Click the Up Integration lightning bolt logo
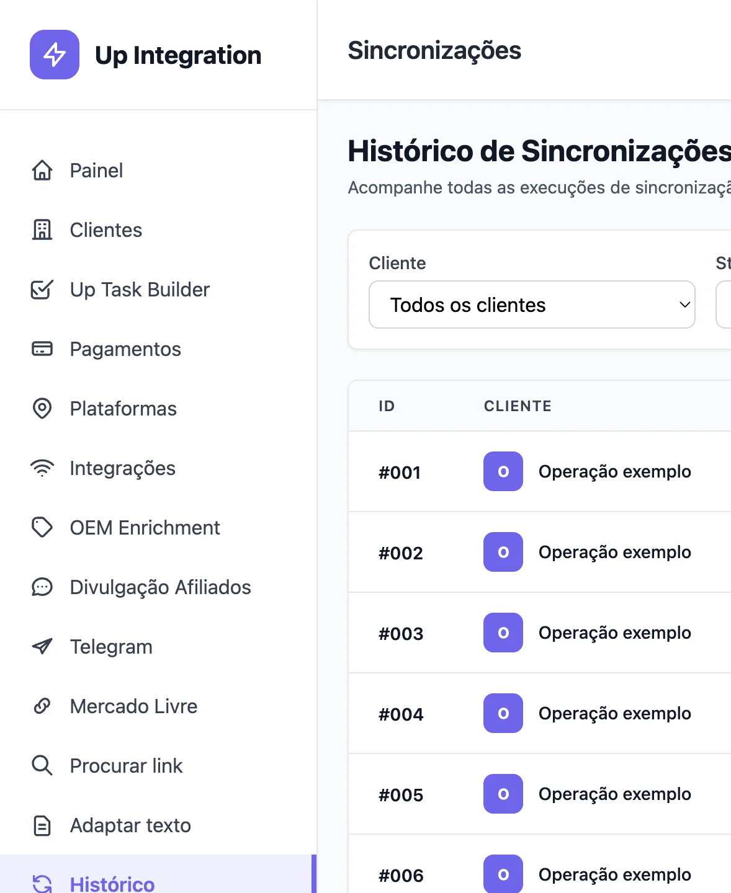The width and height of the screenshot is (731, 893). pyautogui.click(x=55, y=55)
